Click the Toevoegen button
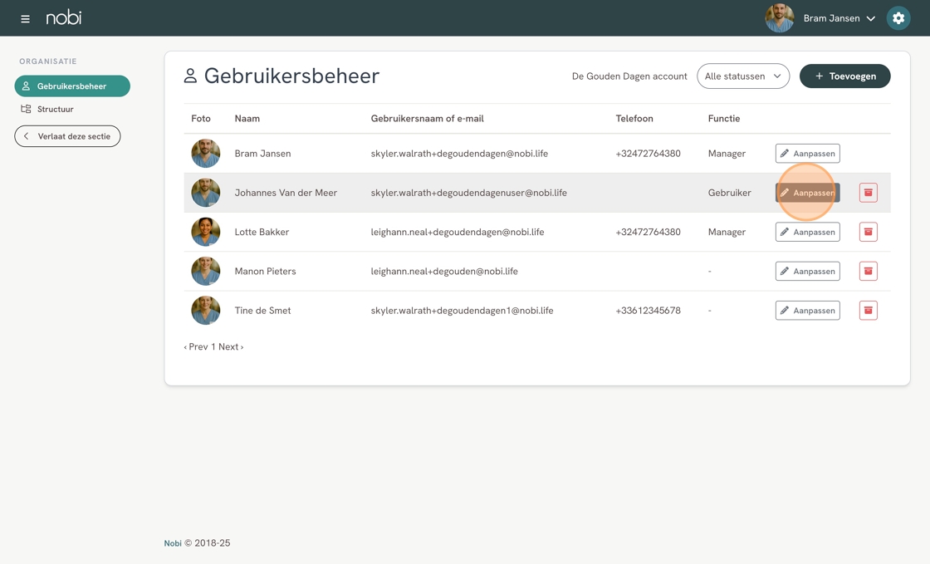Viewport: 930px width, 564px height. point(844,76)
